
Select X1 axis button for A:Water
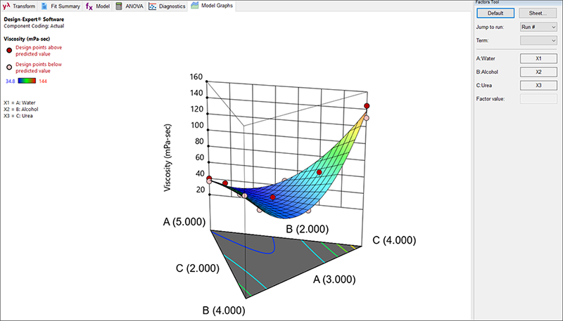[538, 59]
